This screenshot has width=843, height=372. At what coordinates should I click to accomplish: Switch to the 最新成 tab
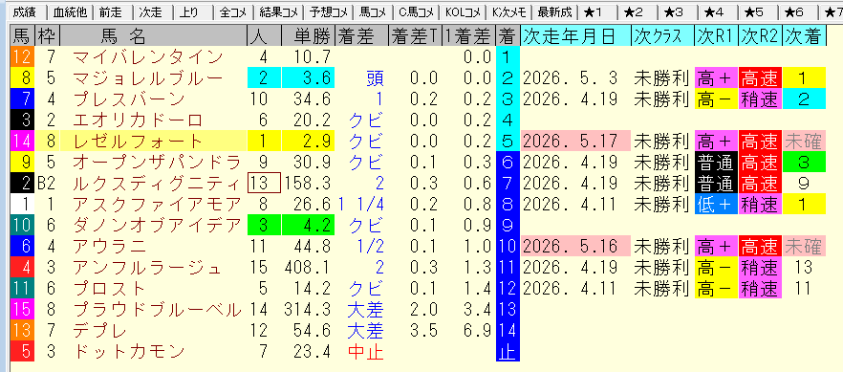pyautogui.click(x=555, y=11)
